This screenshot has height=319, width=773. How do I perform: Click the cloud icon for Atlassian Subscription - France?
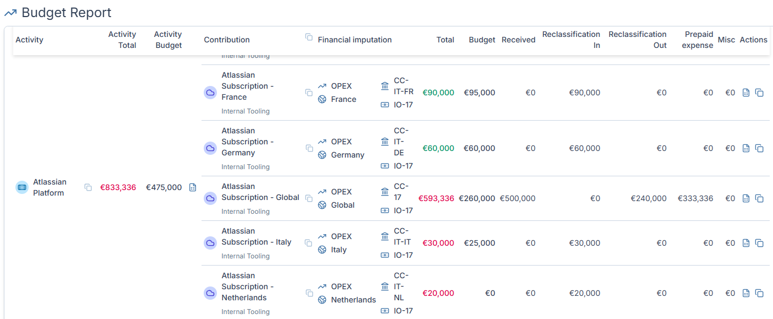210,93
